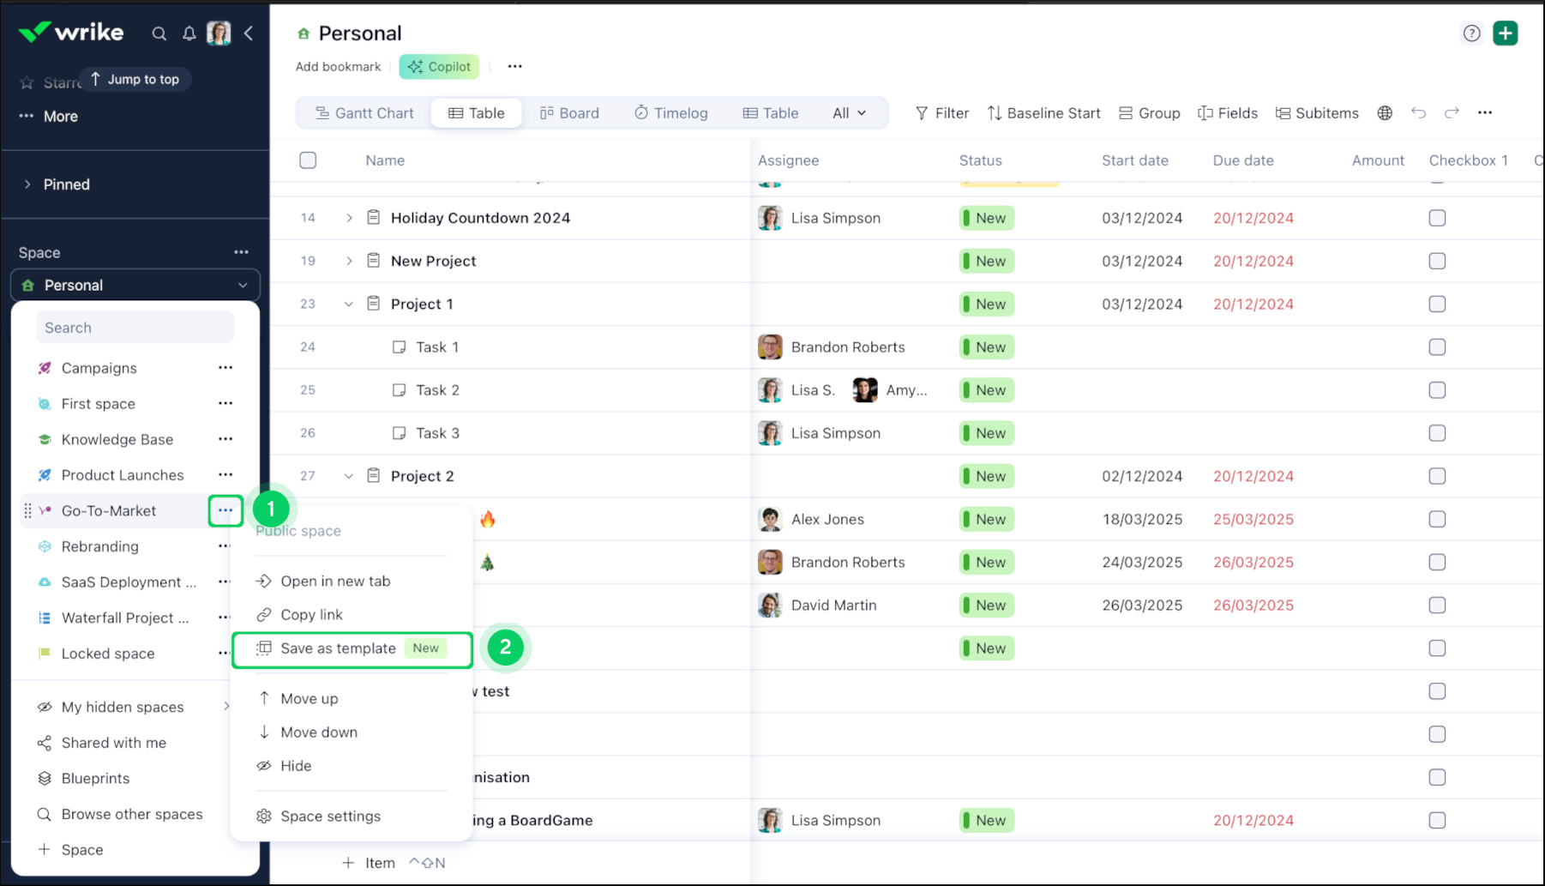The width and height of the screenshot is (1545, 886).
Task: Check the Checkbox 1 box for New Project
Action: (x=1437, y=261)
